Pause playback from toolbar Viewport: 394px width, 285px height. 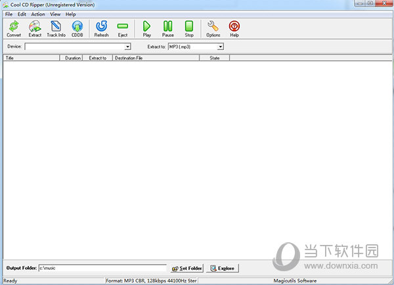pos(168,29)
